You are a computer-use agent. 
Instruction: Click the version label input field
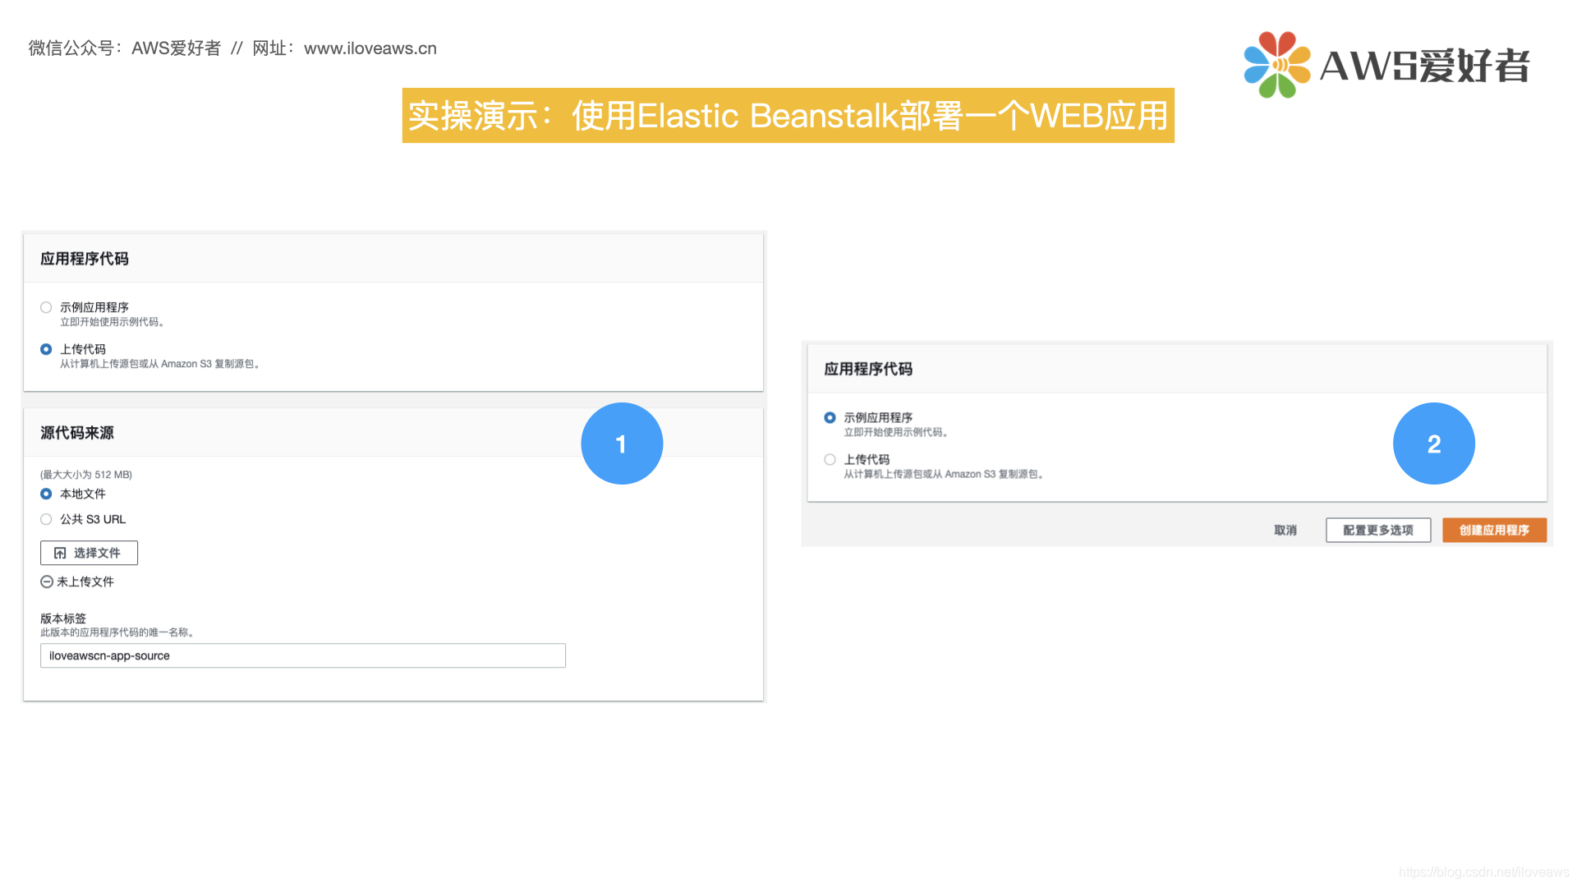pyautogui.click(x=302, y=656)
